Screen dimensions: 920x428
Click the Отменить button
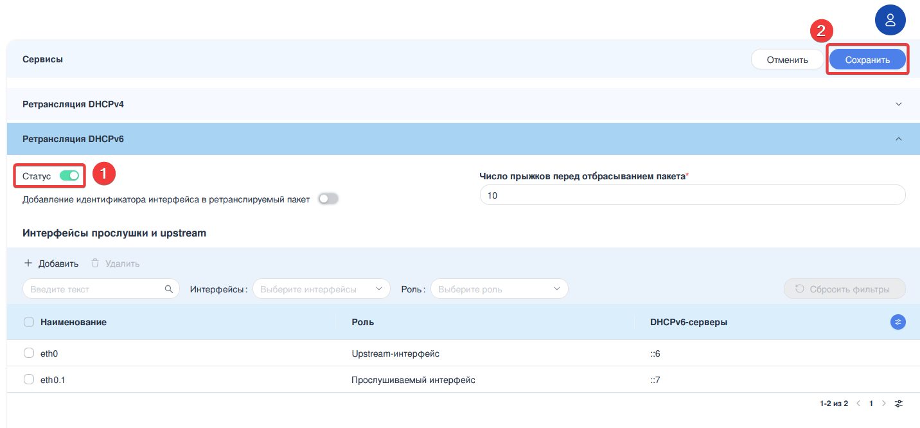point(787,60)
